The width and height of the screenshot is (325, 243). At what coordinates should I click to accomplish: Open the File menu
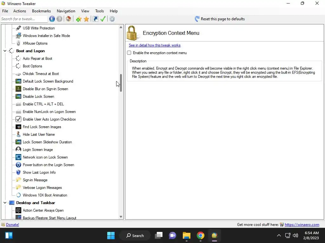point(5,11)
